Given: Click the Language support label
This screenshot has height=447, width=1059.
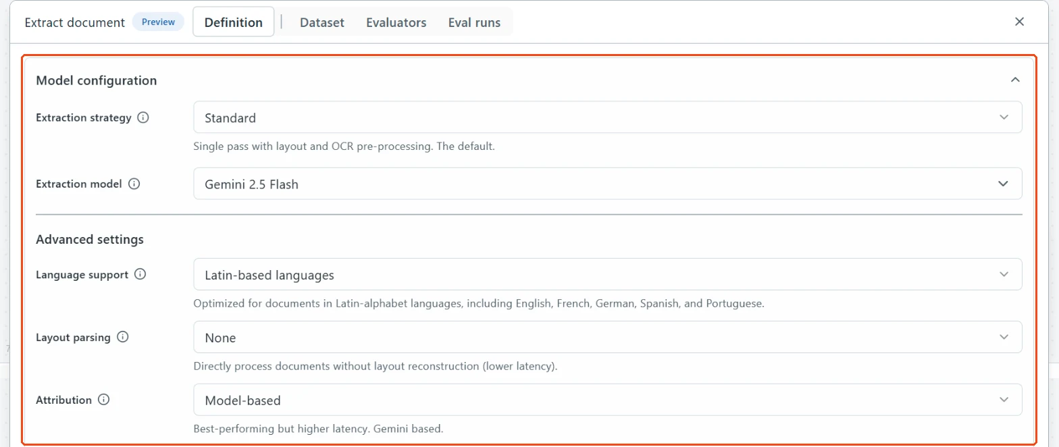Looking at the screenshot, I should pos(82,275).
